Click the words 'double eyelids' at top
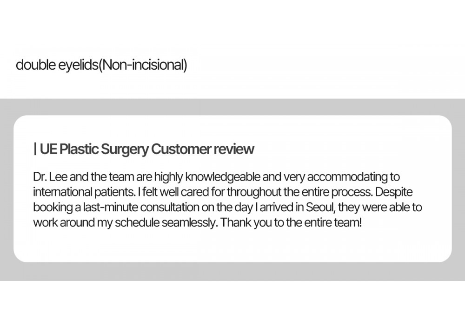This screenshot has width=465, height=325. point(57,65)
